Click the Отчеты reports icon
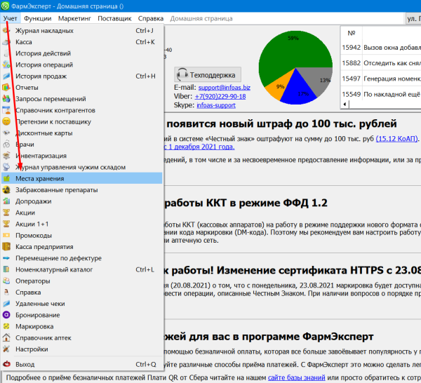 pyautogui.click(x=7, y=88)
